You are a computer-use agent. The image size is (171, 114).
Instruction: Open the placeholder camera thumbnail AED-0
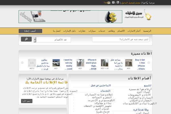click(x=32, y=63)
